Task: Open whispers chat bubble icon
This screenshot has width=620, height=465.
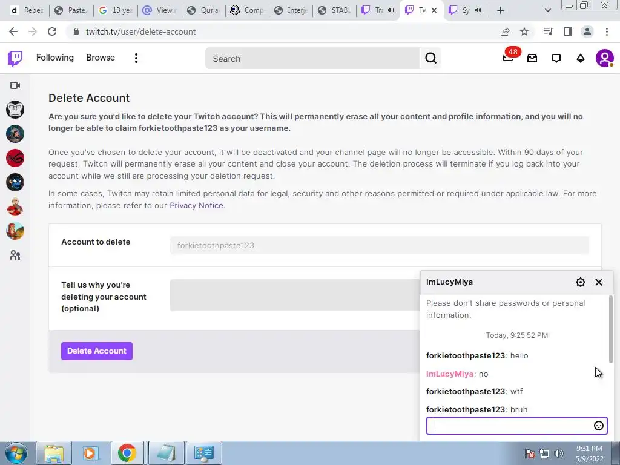Action: 556,59
